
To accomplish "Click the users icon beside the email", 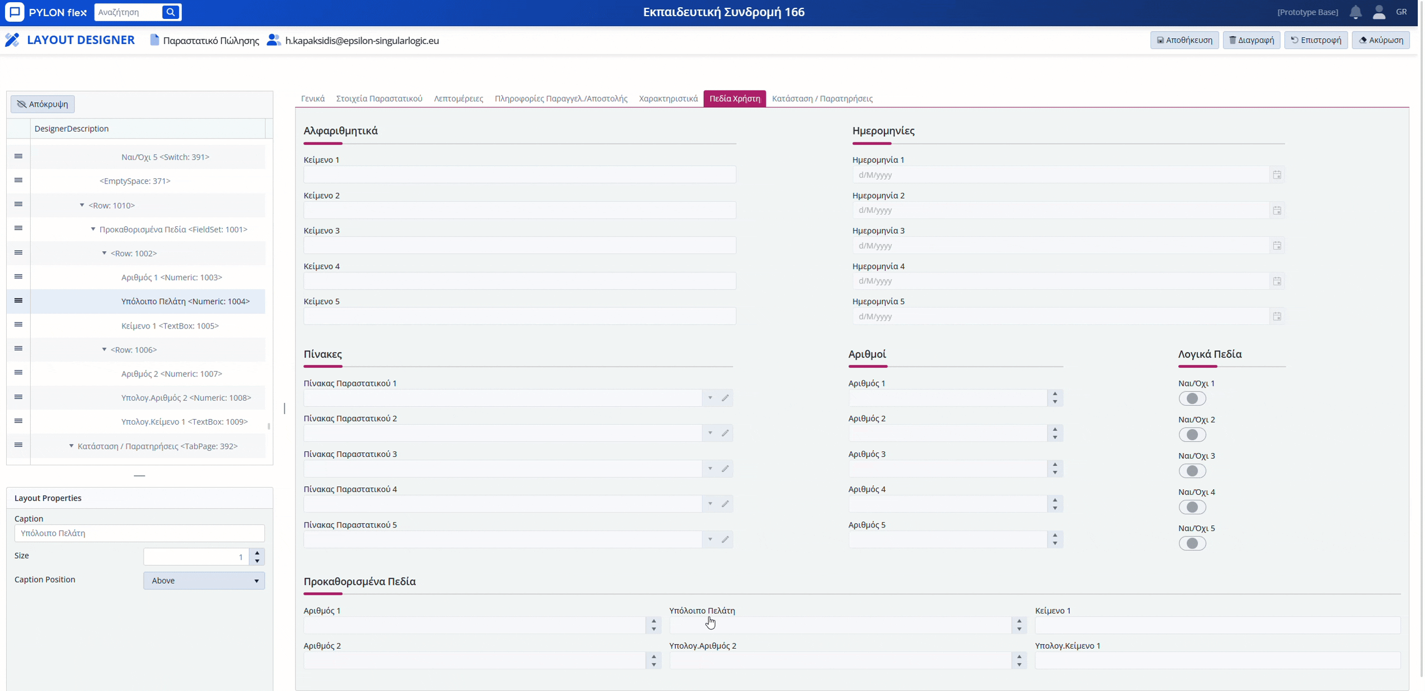I will [x=273, y=40].
